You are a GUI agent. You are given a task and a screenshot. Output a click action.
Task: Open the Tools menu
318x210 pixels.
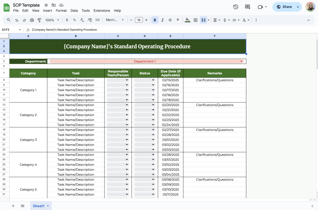[x=86, y=11]
